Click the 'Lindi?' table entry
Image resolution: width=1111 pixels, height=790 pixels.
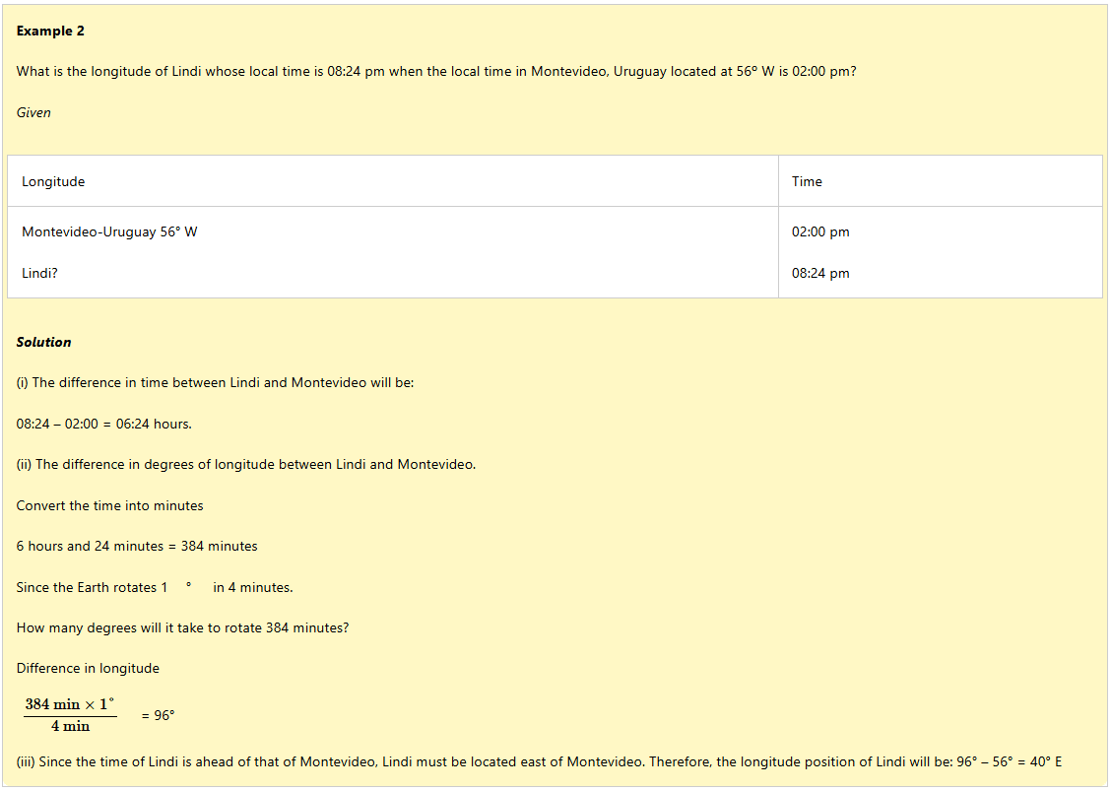click(x=39, y=273)
